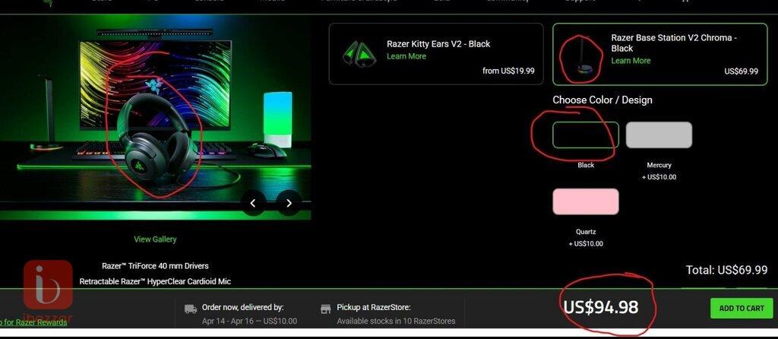Deselect the Razer Base Station V2 Chroma card

pyautogui.click(x=660, y=54)
